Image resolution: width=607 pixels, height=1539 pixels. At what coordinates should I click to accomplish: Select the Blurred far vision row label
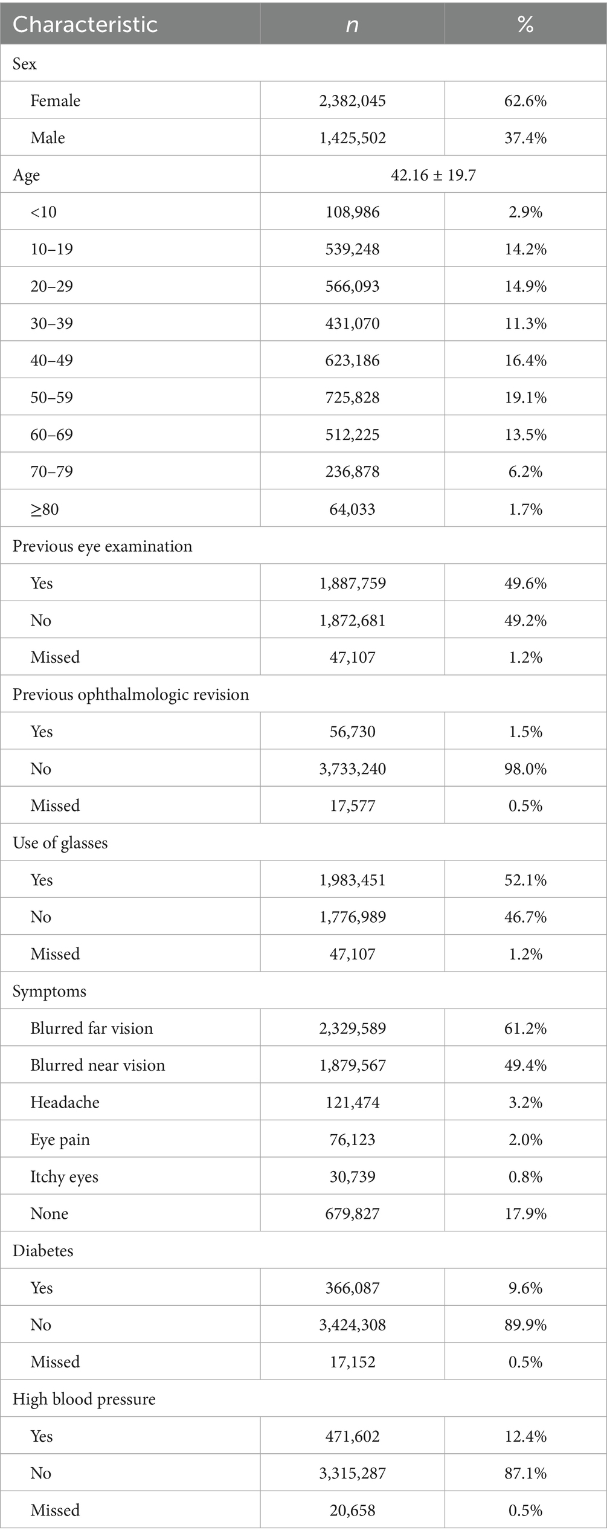click(x=92, y=1028)
